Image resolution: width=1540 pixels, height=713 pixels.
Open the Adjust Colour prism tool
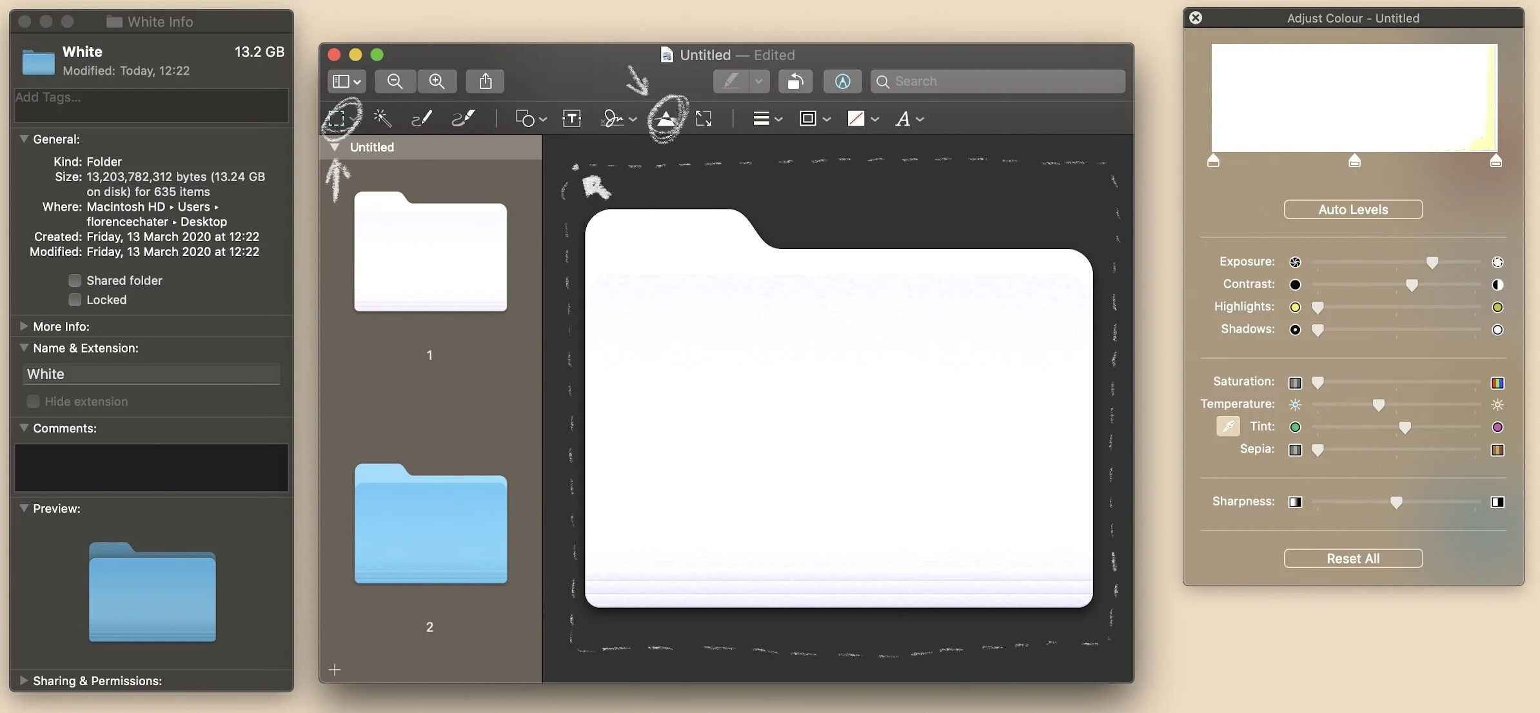click(666, 119)
